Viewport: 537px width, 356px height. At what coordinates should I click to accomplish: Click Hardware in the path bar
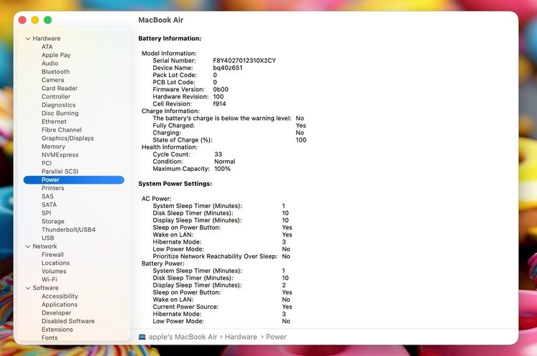pyautogui.click(x=241, y=337)
